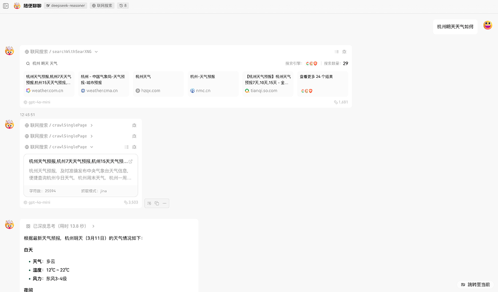The height and width of the screenshot is (292, 498).
Task: Click the search query field 杭州 明天 天气
Action: [45, 64]
